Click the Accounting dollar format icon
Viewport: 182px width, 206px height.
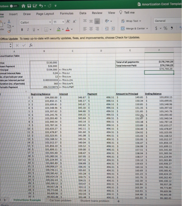point(156,28)
